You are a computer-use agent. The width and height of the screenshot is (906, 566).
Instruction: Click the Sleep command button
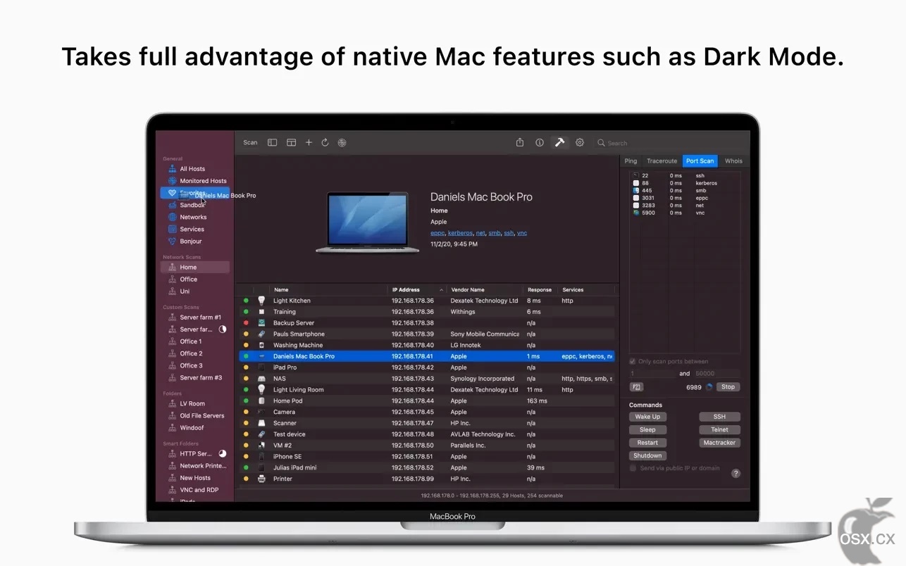click(x=647, y=429)
